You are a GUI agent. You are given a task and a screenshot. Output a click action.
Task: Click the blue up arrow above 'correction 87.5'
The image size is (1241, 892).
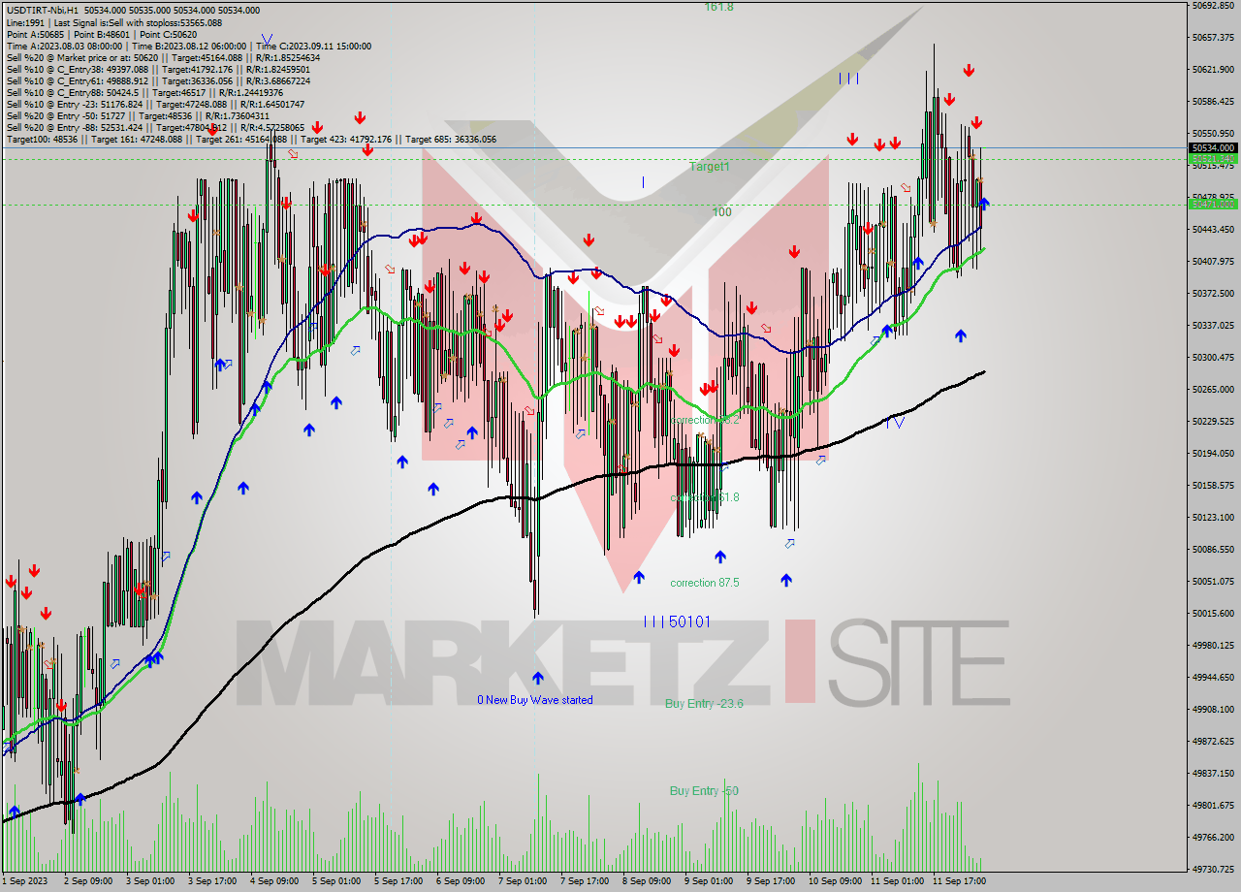[720, 557]
